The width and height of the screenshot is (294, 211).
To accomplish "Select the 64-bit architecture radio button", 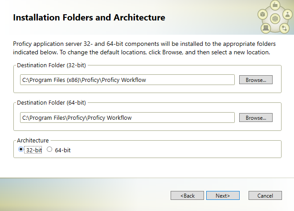I will [49, 150].
